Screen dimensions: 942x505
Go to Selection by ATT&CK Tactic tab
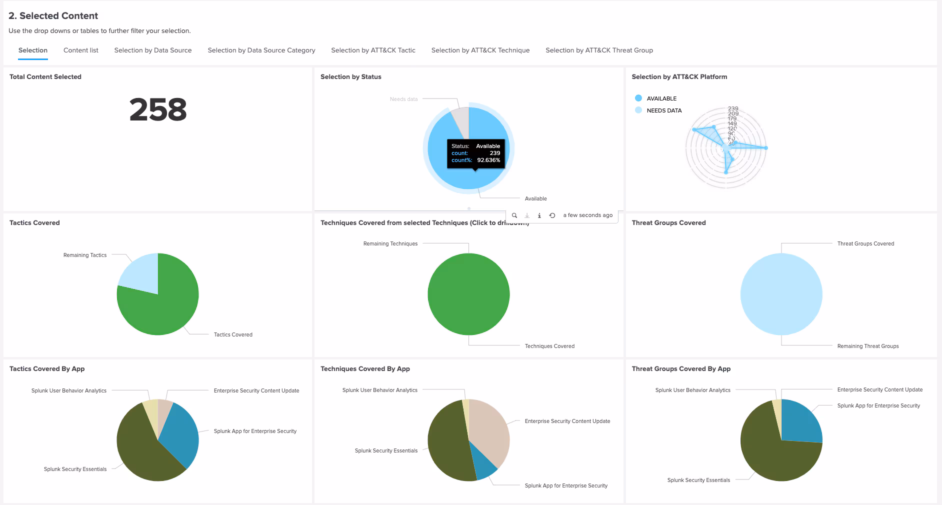click(373, 50)
